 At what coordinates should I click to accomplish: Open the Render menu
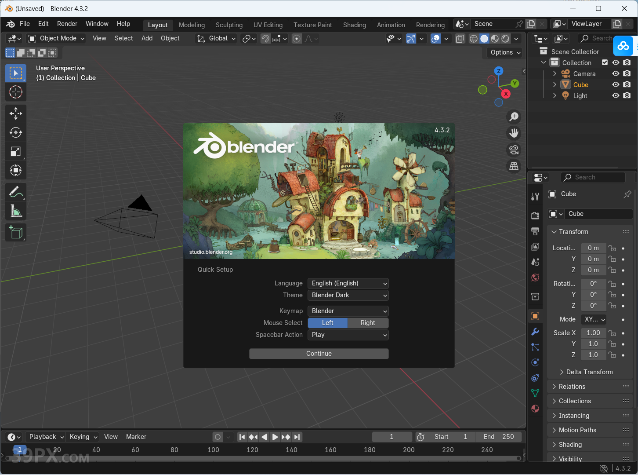(67, 23)
